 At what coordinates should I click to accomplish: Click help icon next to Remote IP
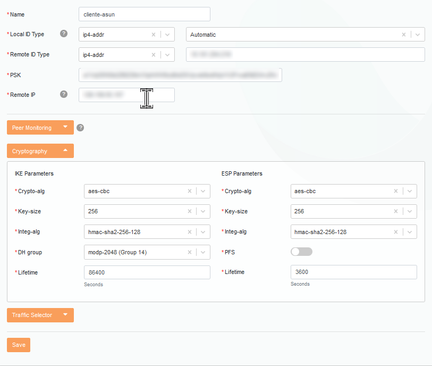tap(64, 95)
